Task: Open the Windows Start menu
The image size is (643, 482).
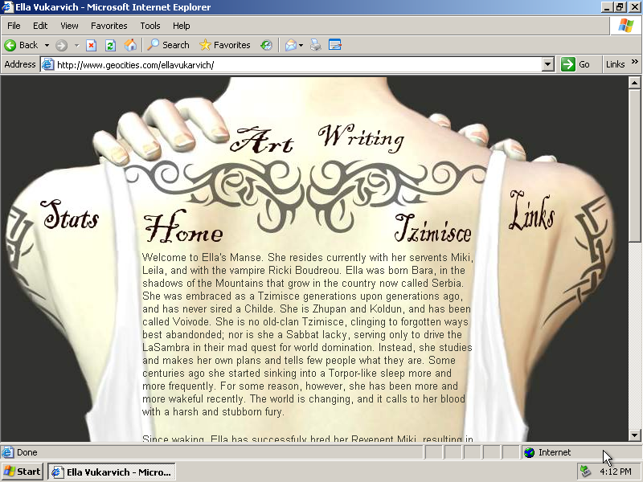Action: (23, 472)
